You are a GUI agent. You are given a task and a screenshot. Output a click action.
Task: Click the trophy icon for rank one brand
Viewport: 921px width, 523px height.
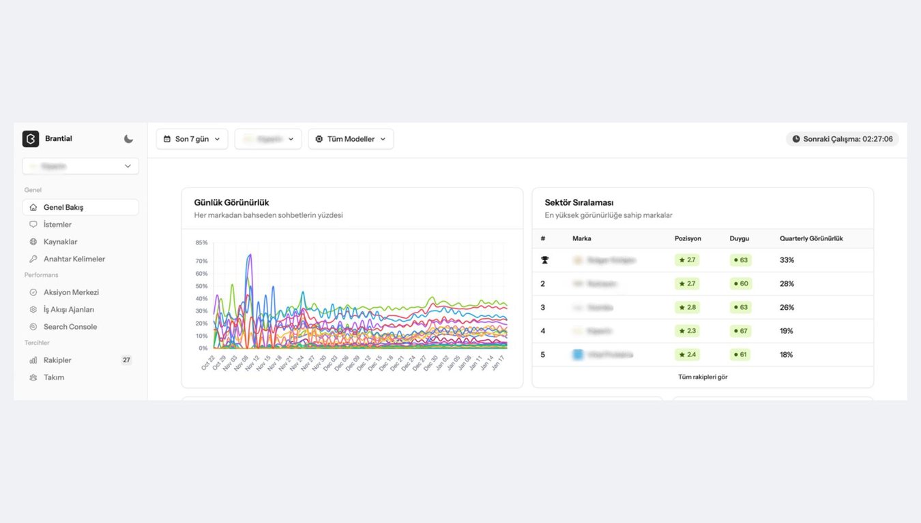point(544,259)
